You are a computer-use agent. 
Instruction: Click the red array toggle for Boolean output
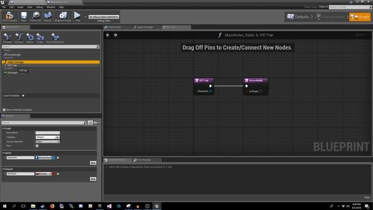(x=54, y=174)
